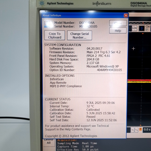Click Calibration Status value Calibrated
This screenshot has width=151, height=151.
click(x=93, y=110)
